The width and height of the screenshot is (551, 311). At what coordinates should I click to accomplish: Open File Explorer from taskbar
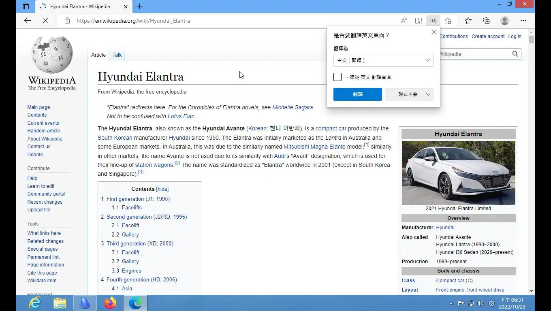pyautogui.click(x=60, y=303)
